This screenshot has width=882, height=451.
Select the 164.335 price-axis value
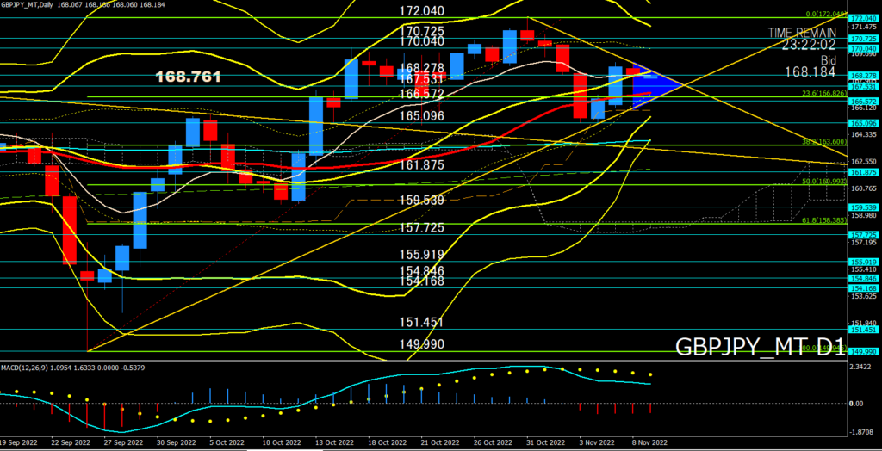tap(865, 134)
